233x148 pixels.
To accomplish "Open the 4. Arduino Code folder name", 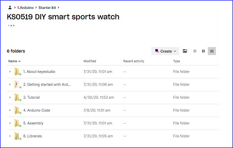I will 37,110.
